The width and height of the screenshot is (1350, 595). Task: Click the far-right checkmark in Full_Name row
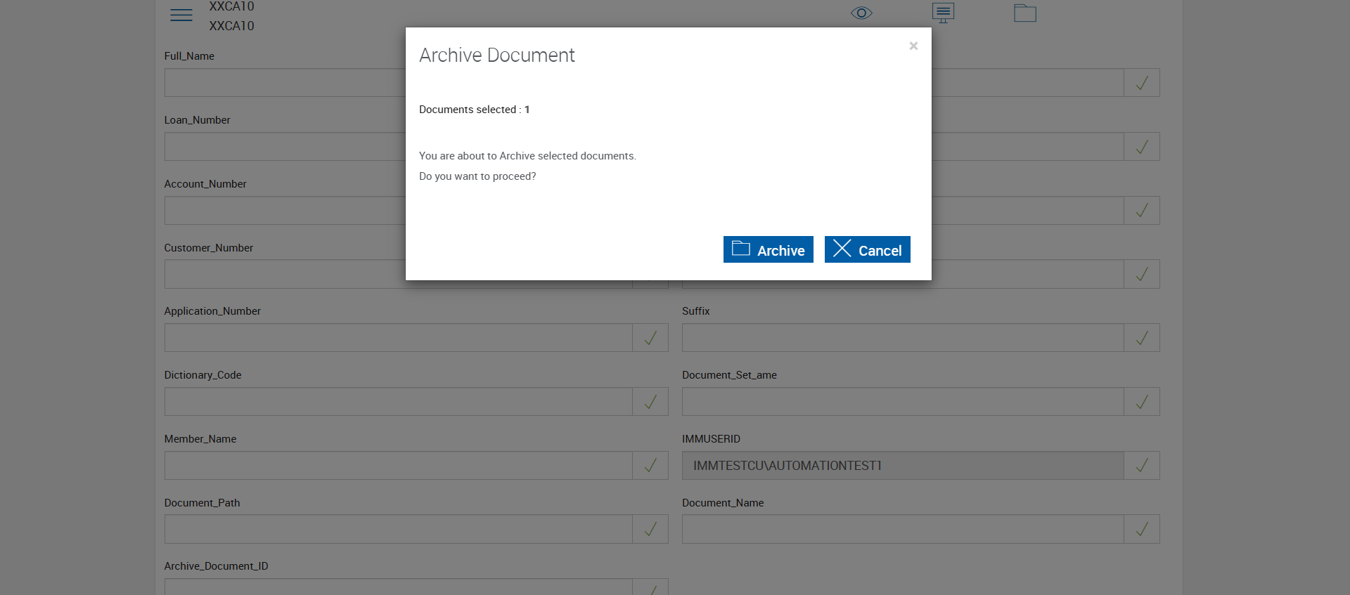[1142, 83]
